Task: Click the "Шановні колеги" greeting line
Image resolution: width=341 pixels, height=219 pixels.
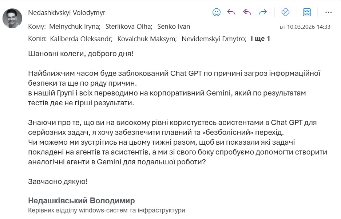Action: [x=80, y=54]
